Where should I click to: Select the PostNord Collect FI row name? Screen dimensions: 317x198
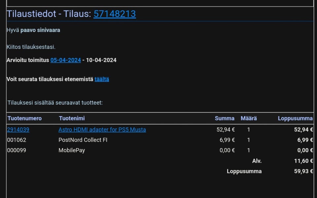point(83,140)
